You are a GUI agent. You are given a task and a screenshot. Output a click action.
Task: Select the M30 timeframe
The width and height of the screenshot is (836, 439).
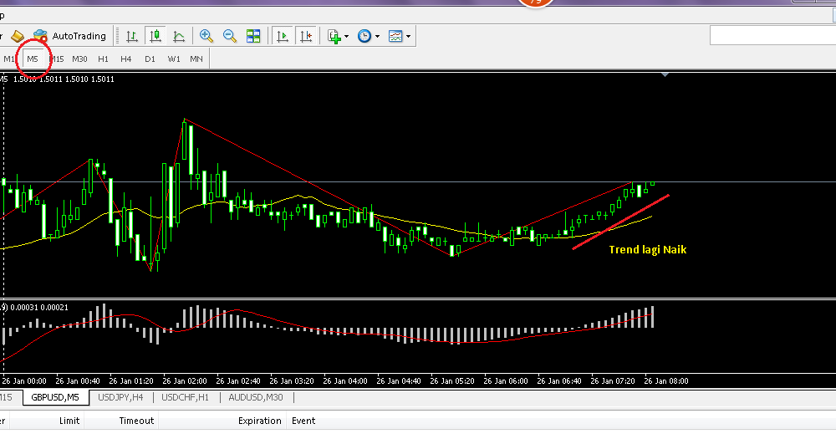tap(79, 59)
